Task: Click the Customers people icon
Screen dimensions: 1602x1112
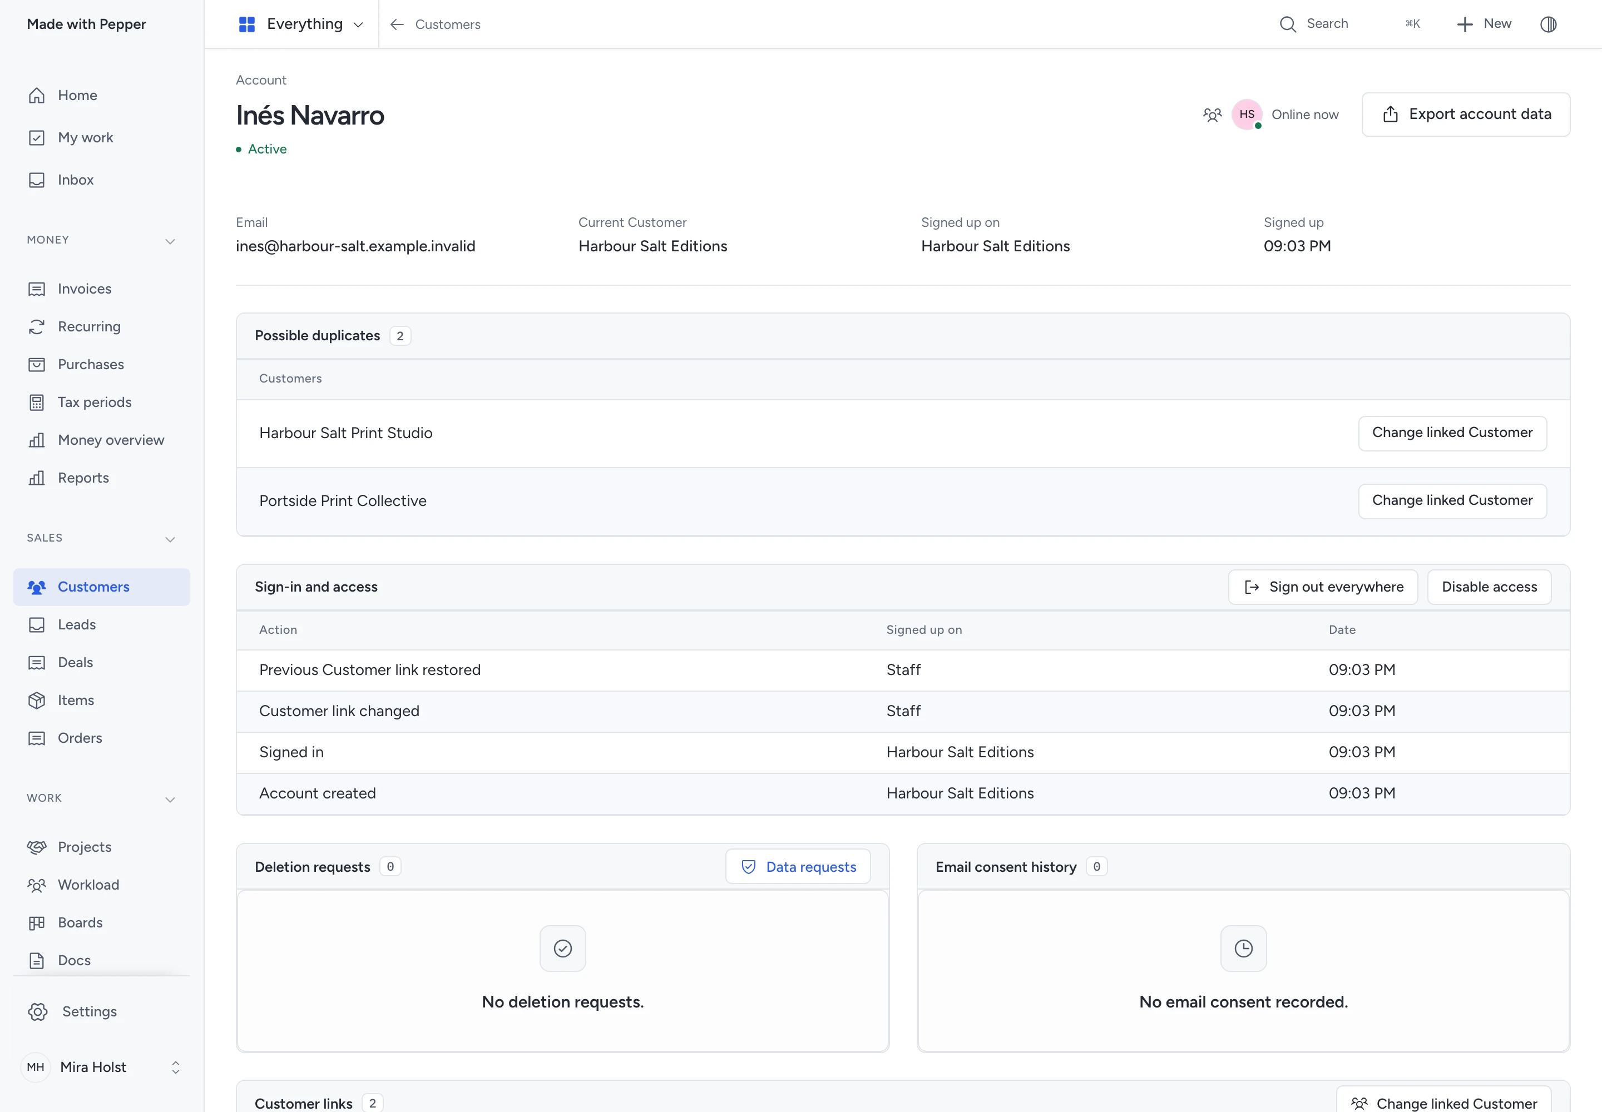Action: point(37,587)
